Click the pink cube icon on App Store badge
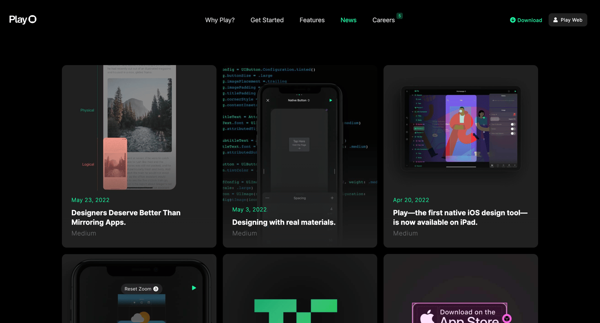Image resolution: width=600 pixels, height=323 pixels. click(507, 318)
